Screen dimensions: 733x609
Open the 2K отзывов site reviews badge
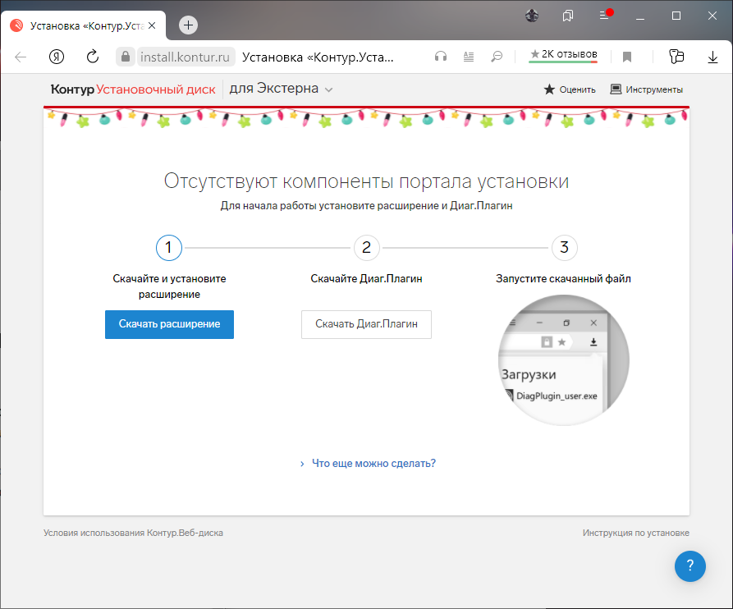[563, 55]
